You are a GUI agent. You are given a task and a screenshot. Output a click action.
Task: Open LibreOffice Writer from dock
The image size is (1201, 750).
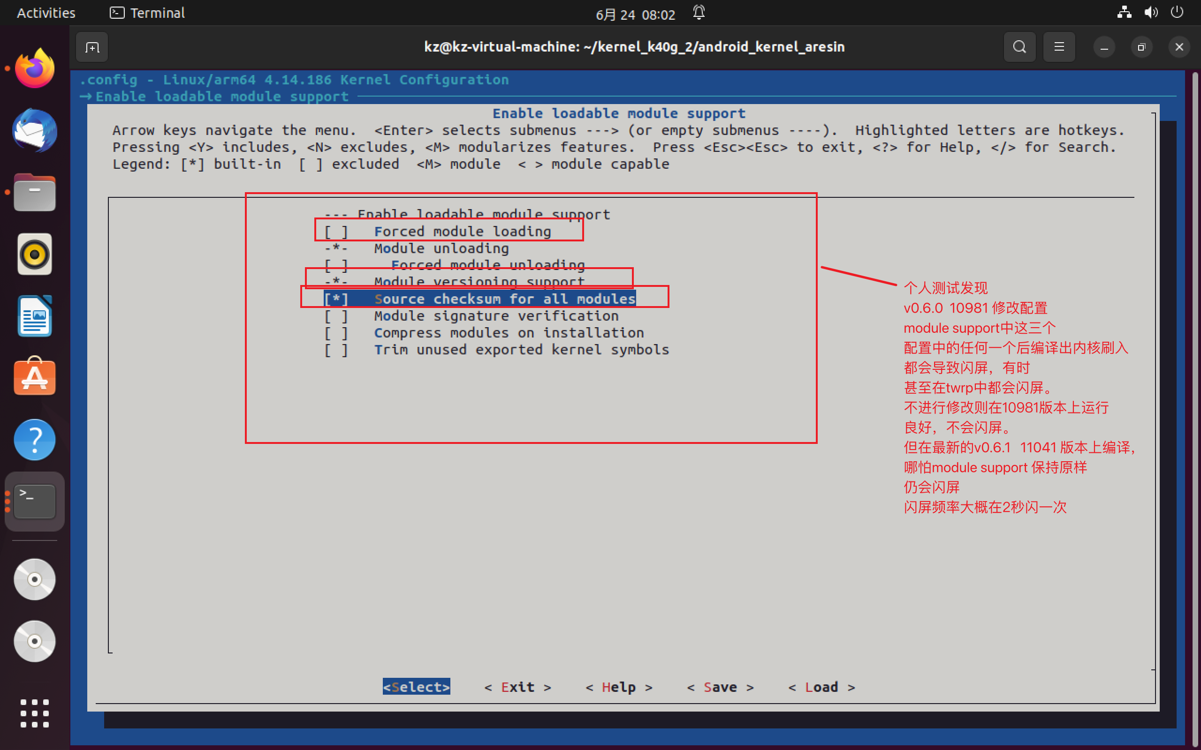(34, 316)
